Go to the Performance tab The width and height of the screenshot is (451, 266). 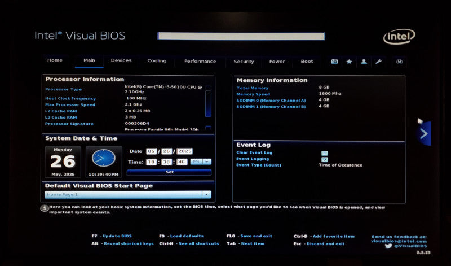tap(200, 61)
